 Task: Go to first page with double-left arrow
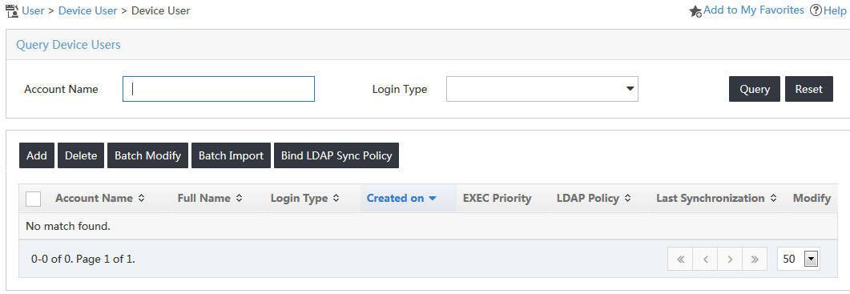(680, 260)
